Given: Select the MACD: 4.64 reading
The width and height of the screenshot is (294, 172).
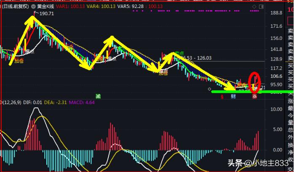Looking at the screenshot, I should 82,102.
